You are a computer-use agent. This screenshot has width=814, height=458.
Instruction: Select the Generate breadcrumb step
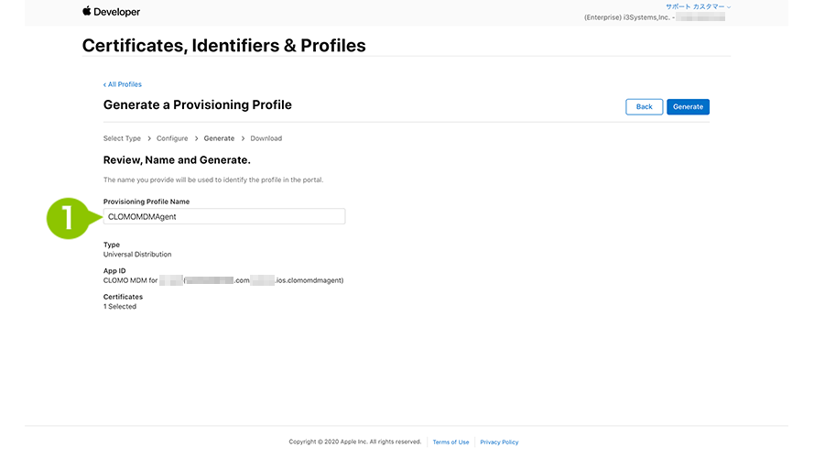pyautogui.click(x=219, y=138)
